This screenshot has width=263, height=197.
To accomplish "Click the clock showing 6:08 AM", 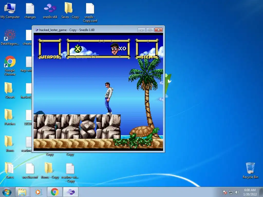I will pyautogui.click(x=250, y=192).
